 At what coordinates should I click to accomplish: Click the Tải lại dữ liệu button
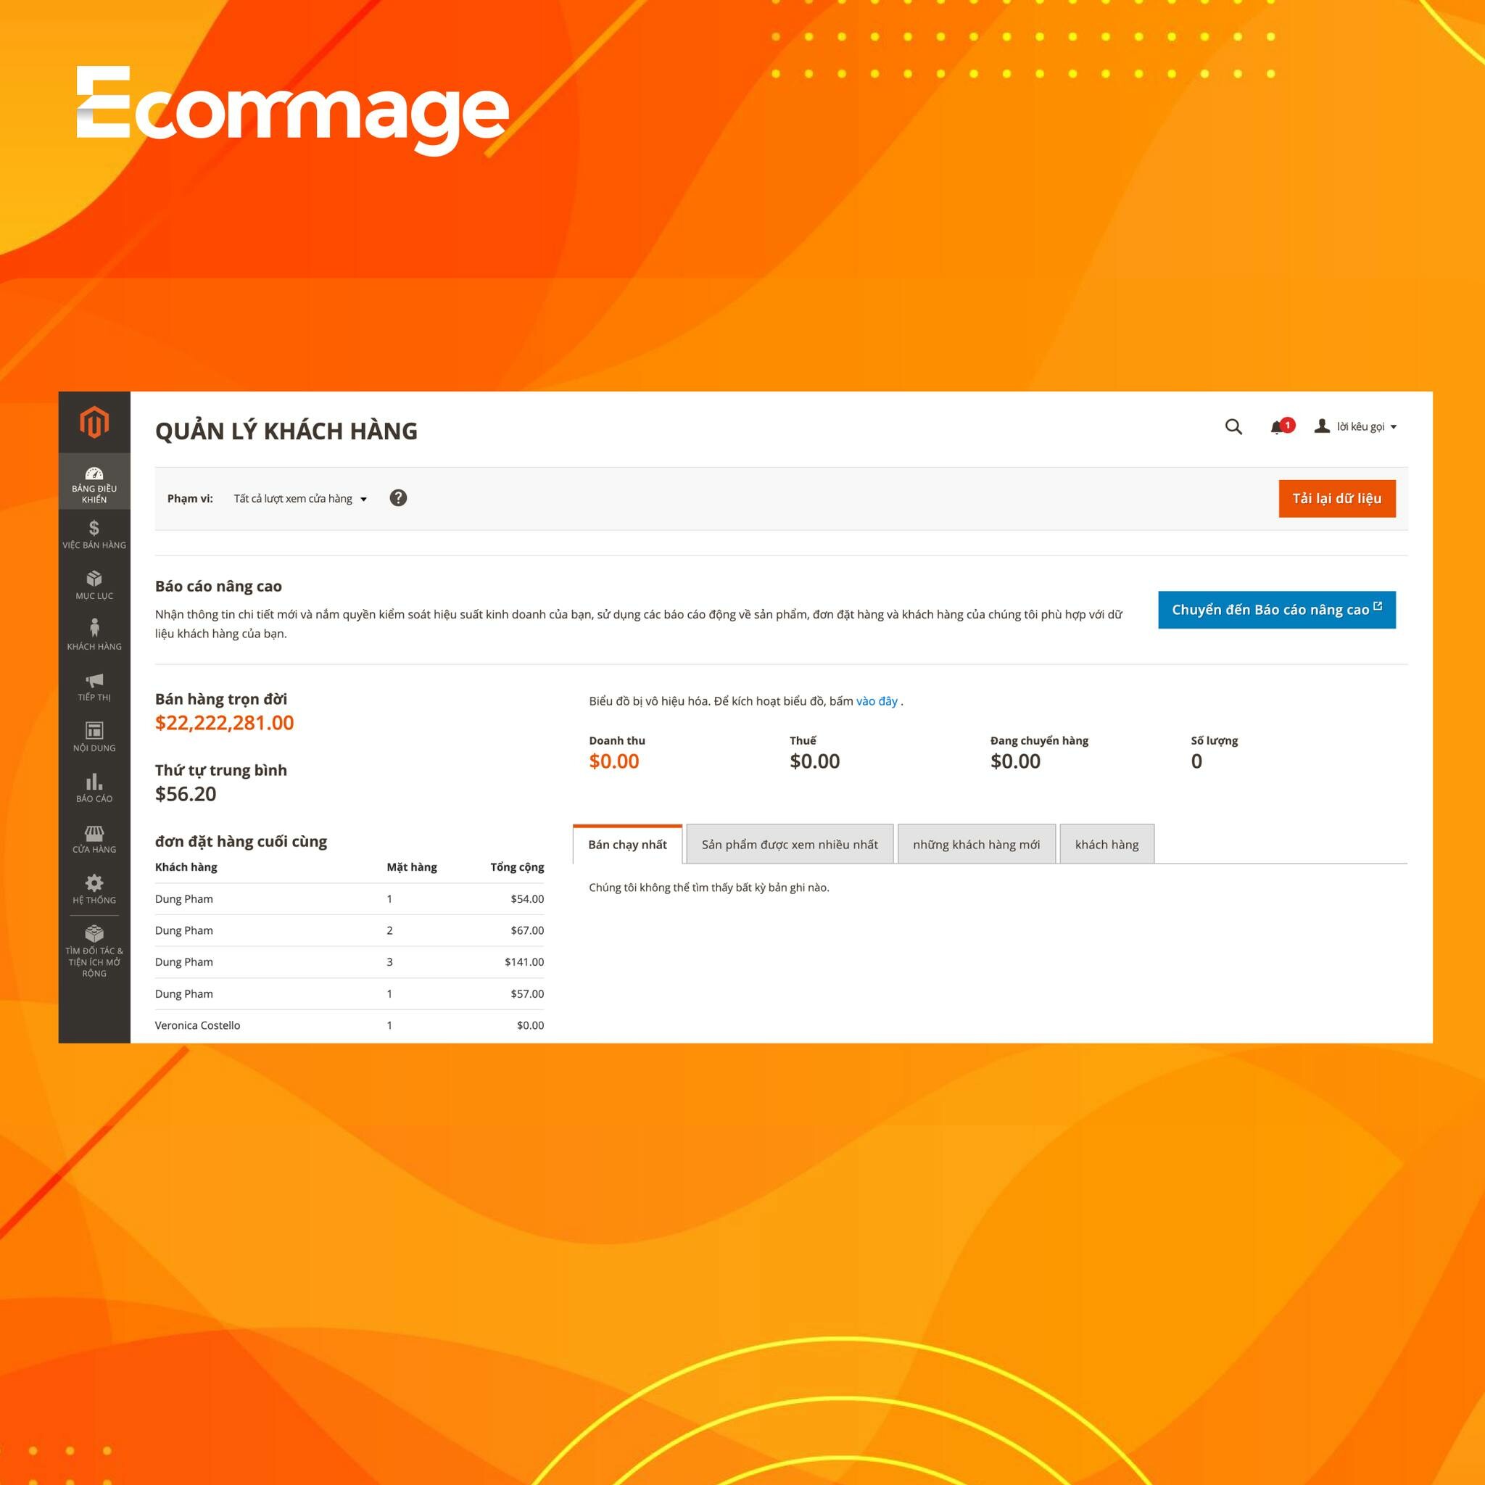[1337, 498]
